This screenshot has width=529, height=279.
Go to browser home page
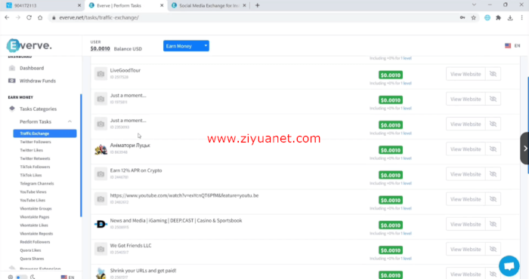pyautogui.click(x=40, y=17)
